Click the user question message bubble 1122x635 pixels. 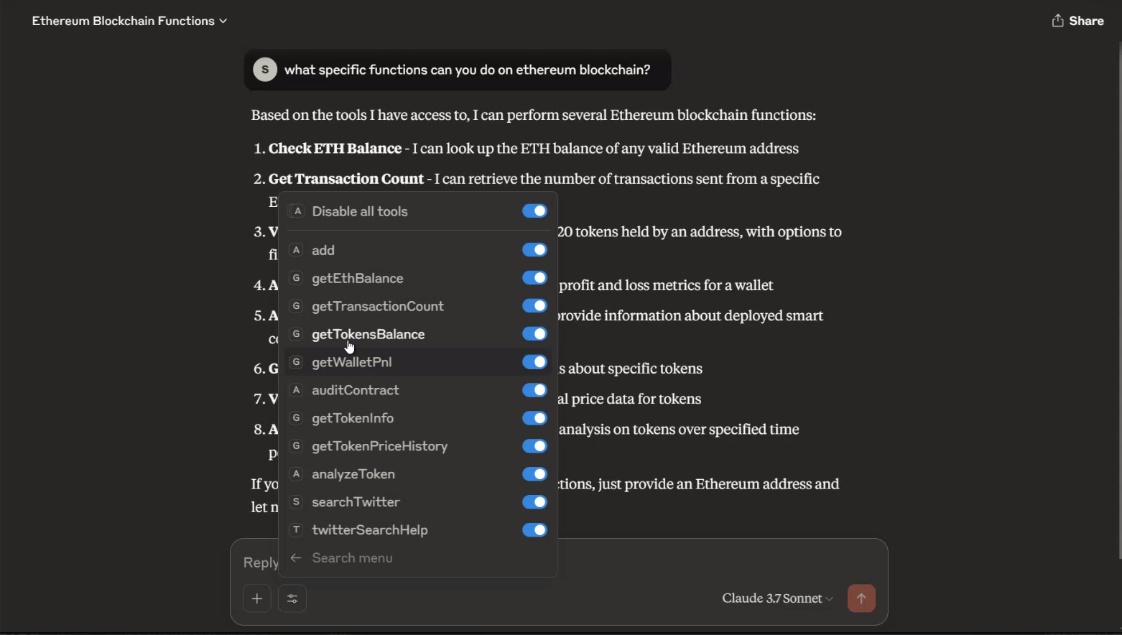tap(458, 70)
